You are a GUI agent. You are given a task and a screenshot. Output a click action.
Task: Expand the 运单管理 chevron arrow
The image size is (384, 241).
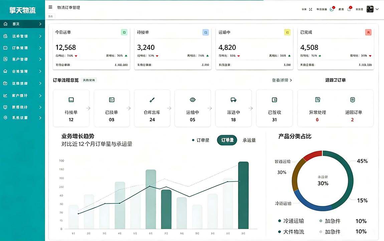point(40,36)
